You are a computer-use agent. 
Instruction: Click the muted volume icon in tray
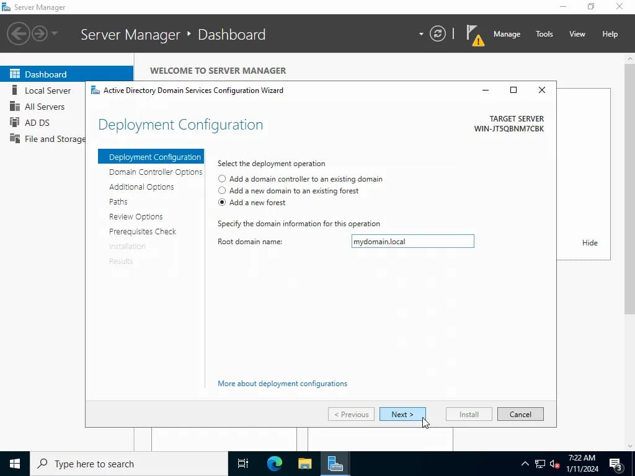click(x=554, y=464)
